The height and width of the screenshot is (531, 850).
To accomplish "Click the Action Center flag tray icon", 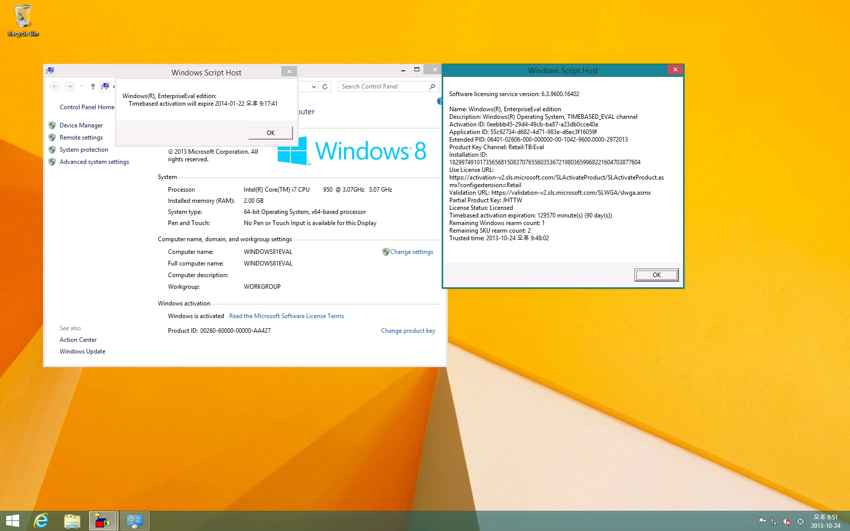I will (x=762, y=521).
